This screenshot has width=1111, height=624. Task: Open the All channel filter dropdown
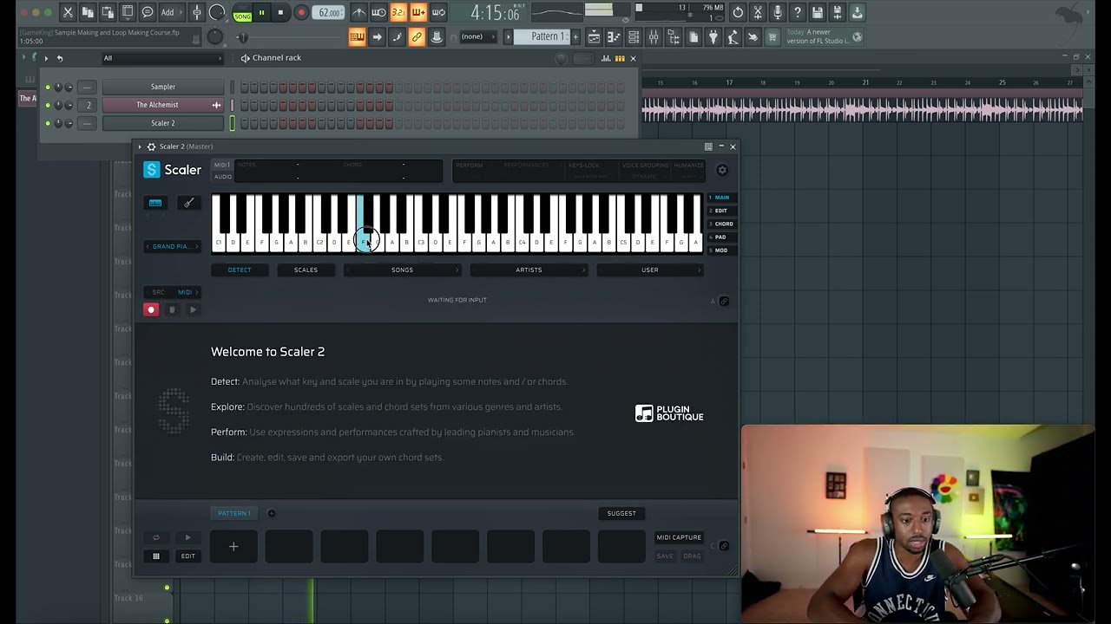162,58
